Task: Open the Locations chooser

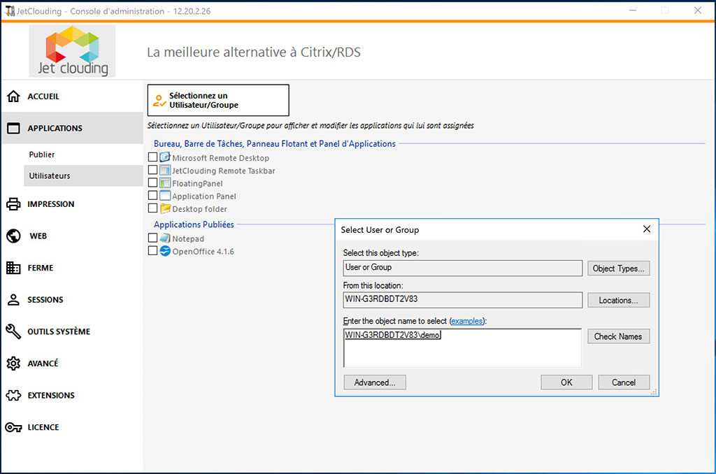Action: click(618, 300)
